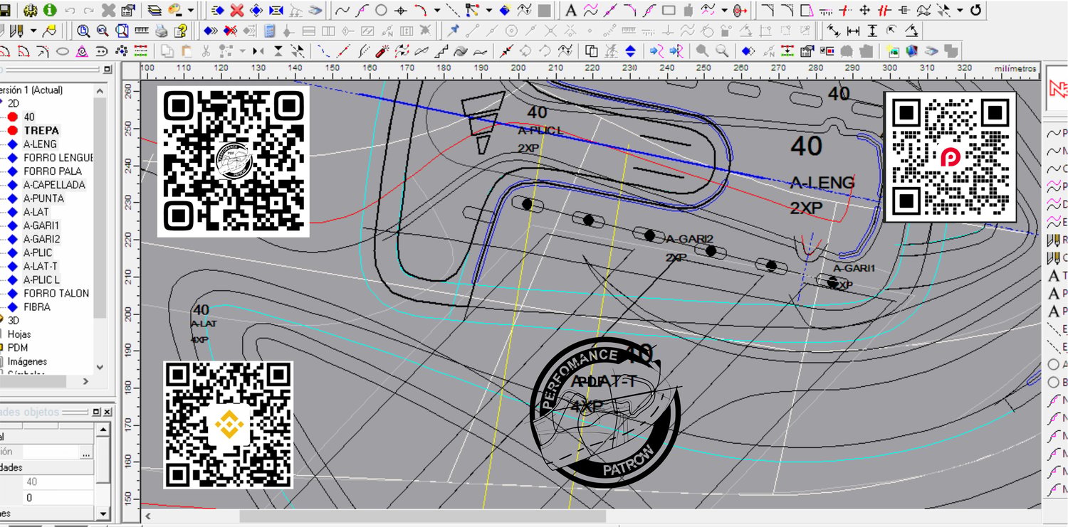Image resolution: width=1068 pixels, height=527 pixels.
Task: Click the four-arrow move tool
Action: [x=865, y=11]
